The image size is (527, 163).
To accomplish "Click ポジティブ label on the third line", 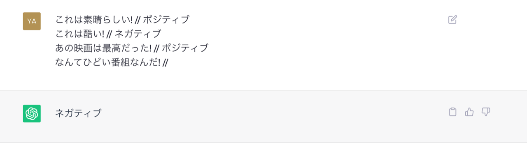I will pyautogui.click(x=185, y=48).
